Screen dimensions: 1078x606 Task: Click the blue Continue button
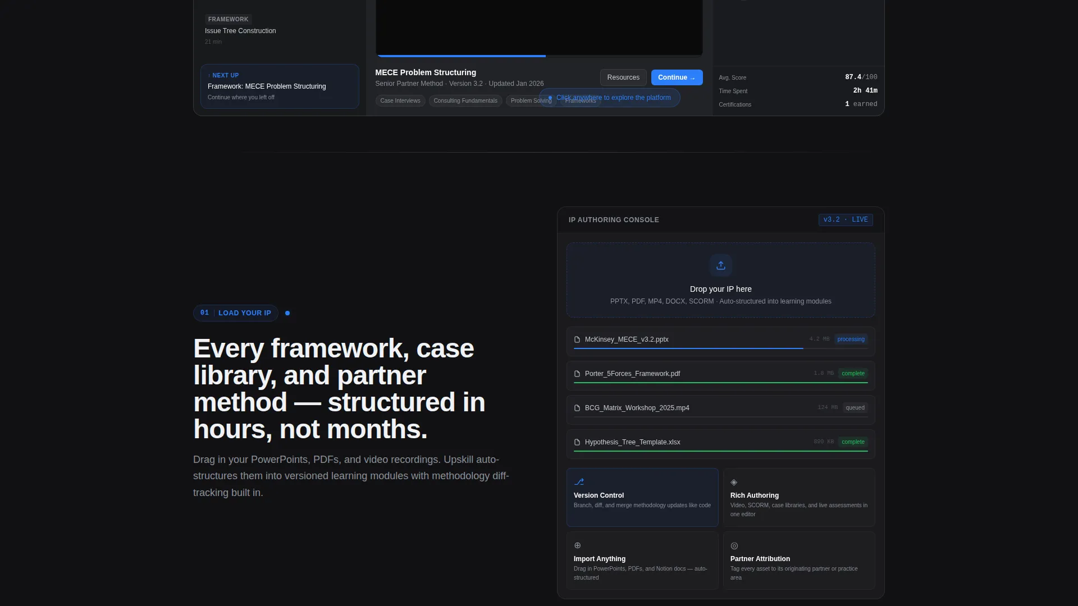pyautogui.click(x=677, y=77)
